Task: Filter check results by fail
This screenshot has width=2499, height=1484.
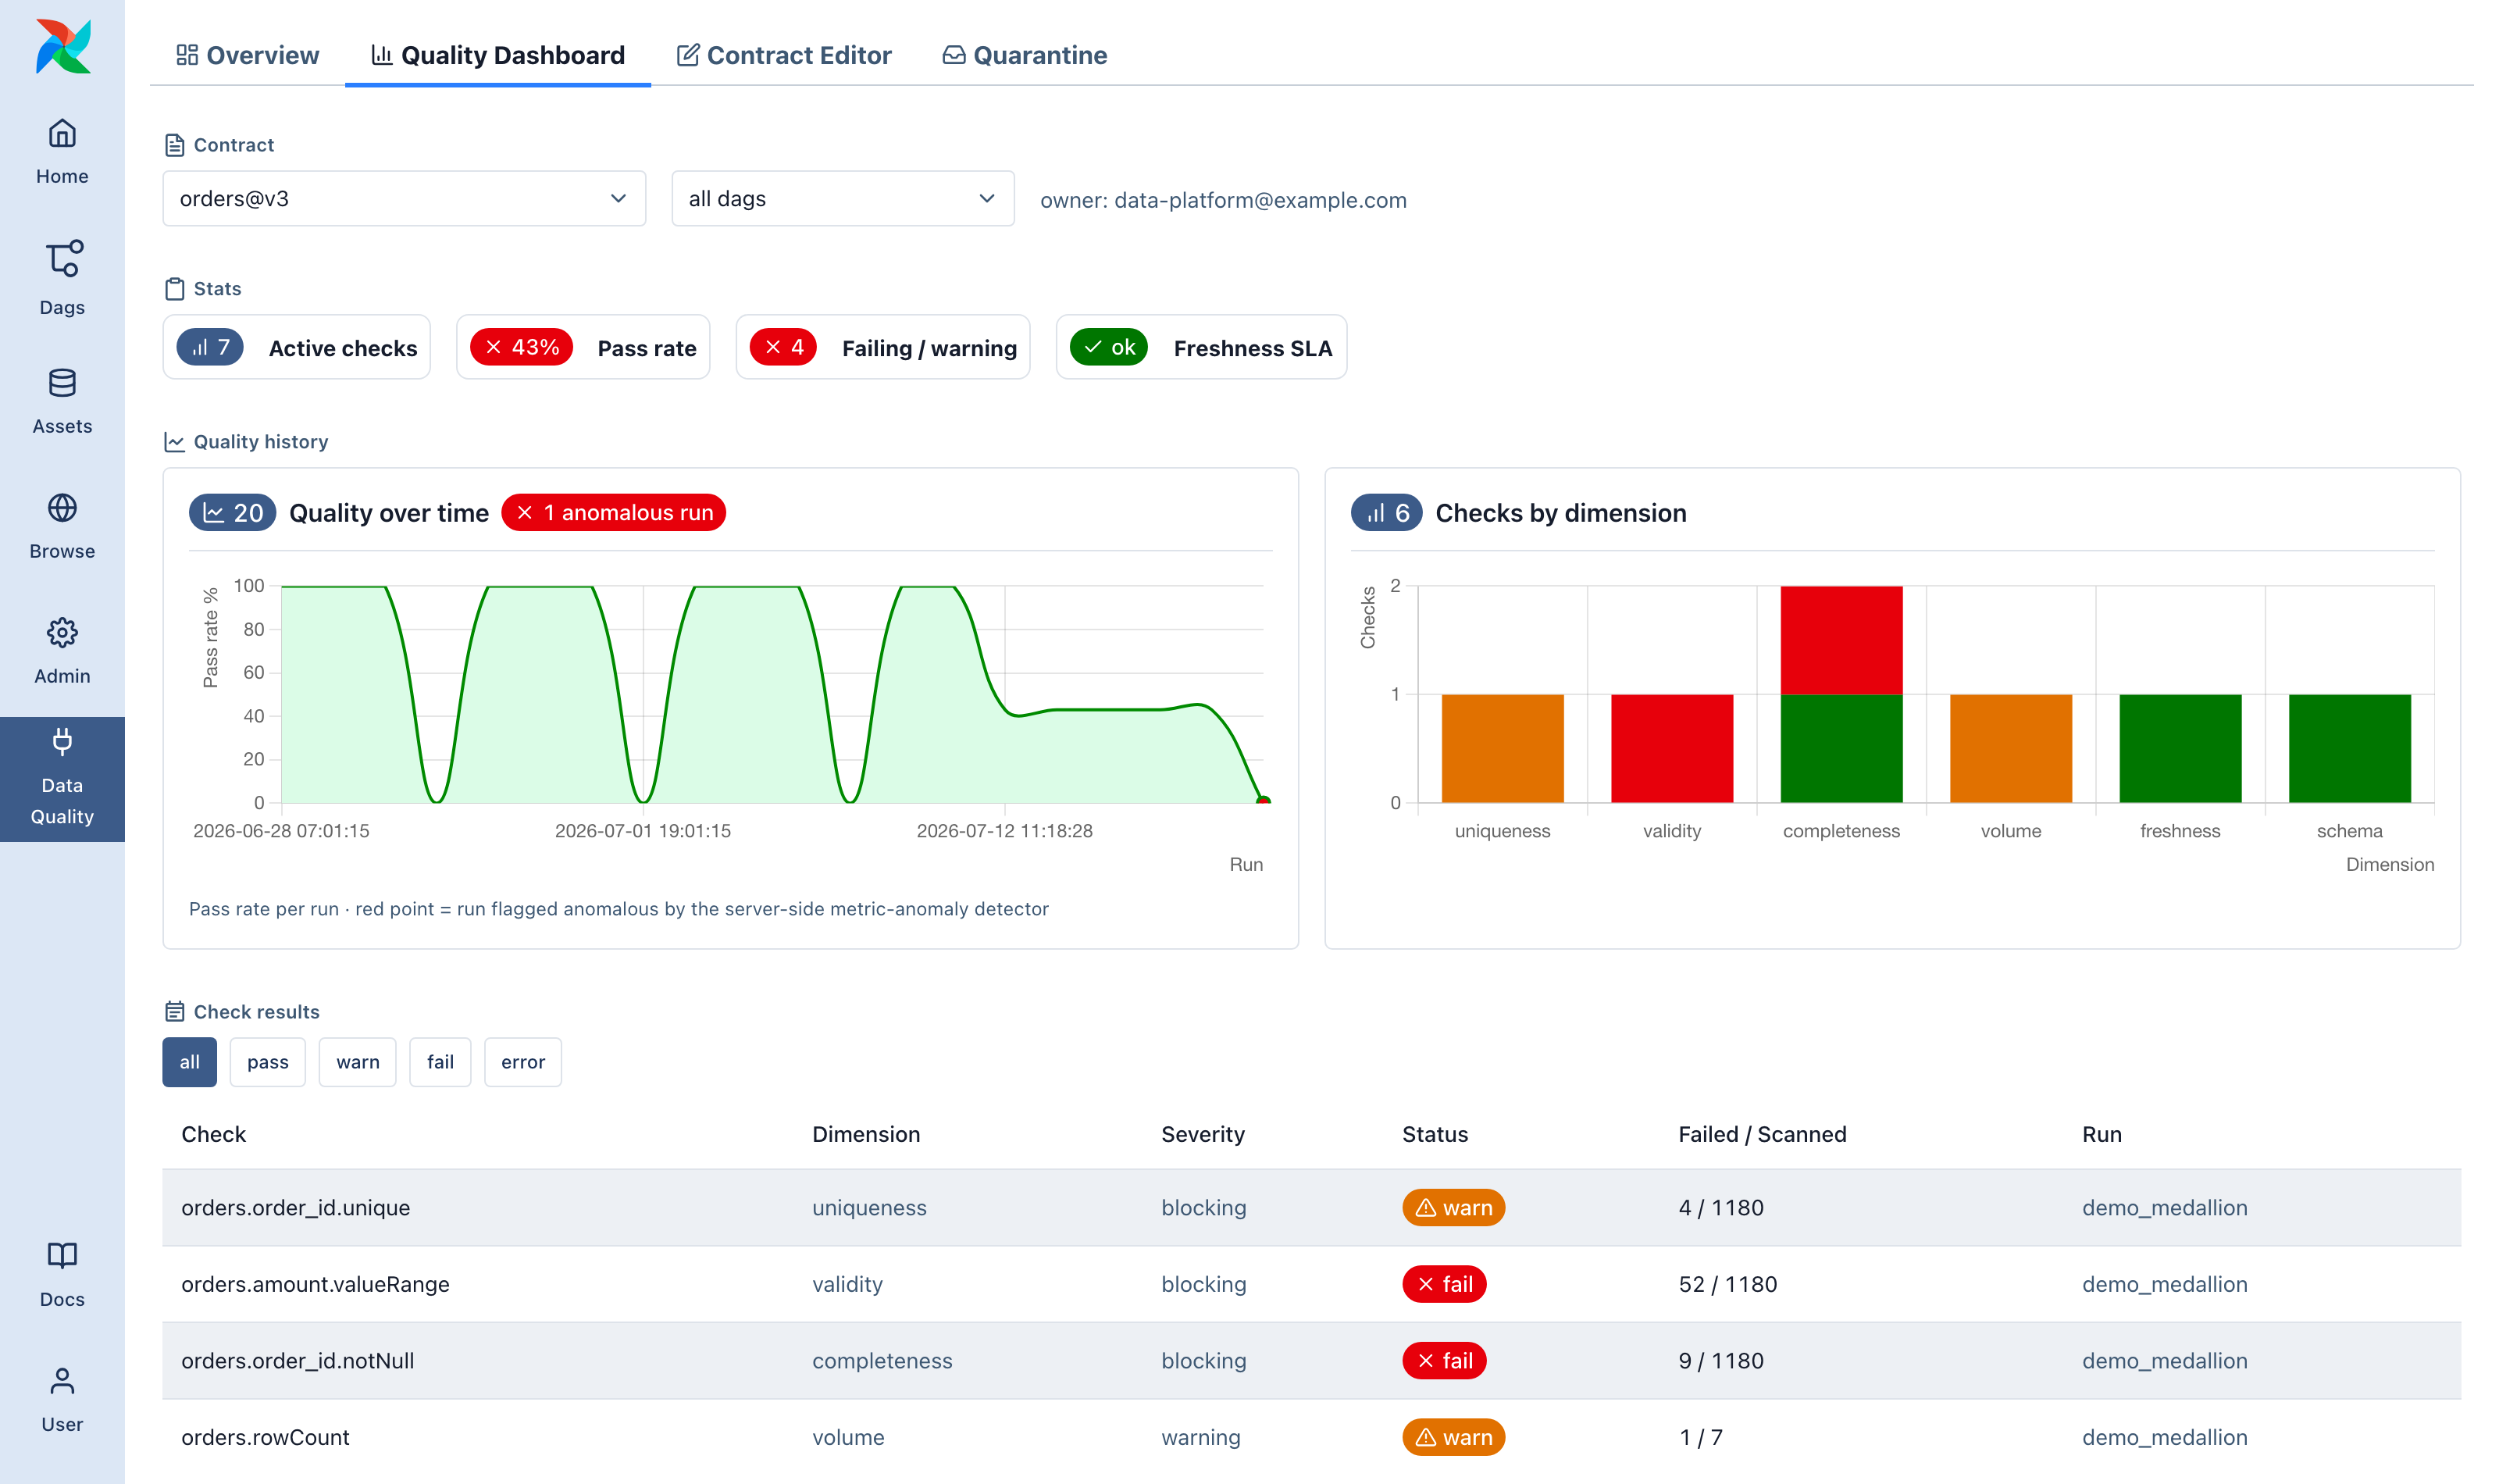Action: click(440, 1062)
